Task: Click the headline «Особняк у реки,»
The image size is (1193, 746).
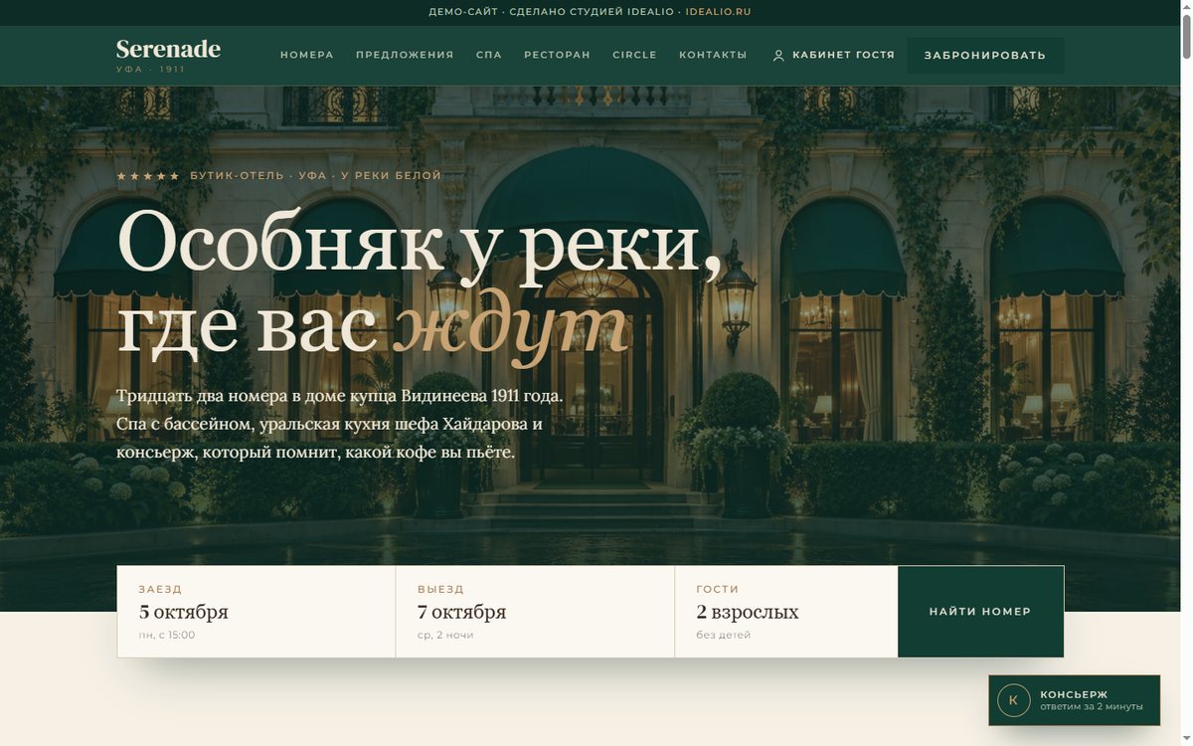Action: (421, 242)
